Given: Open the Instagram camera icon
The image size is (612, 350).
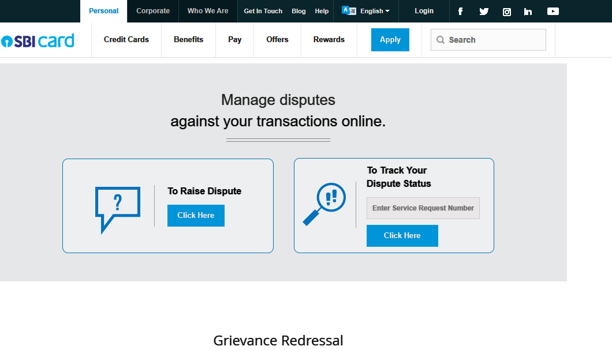Looking at the screenshot, I should 506,12.
